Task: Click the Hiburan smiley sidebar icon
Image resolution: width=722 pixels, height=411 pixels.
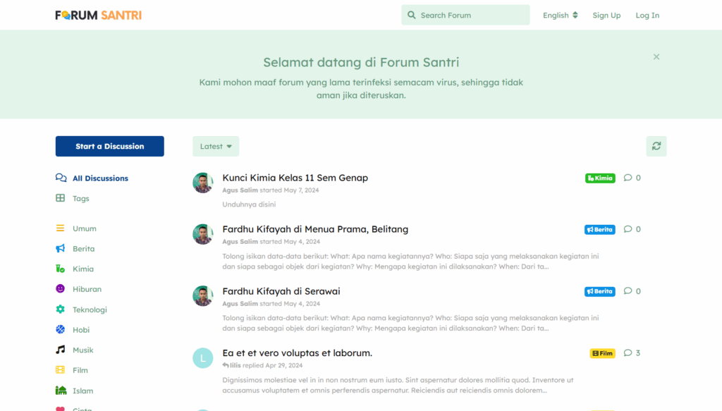Action: tap(61, 289)
